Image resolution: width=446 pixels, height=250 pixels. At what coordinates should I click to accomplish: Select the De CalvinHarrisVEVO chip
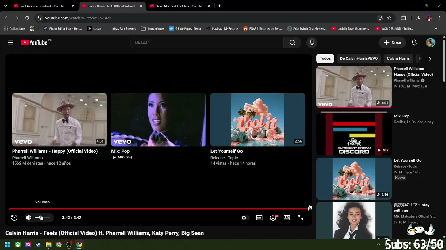point(359,58)
